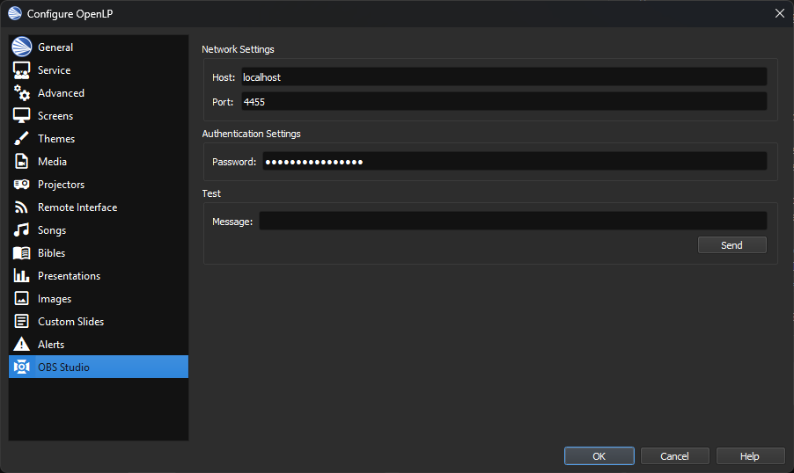794x473 pixels.
Task: Click the Remote Interface signal icon
Action: coord(22,207)
